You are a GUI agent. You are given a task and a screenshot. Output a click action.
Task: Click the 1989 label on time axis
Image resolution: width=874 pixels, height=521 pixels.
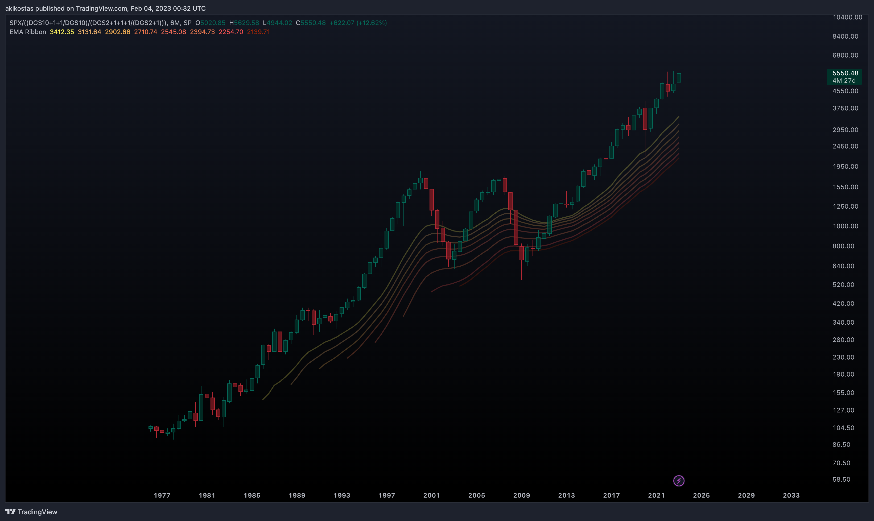(297, 495)
